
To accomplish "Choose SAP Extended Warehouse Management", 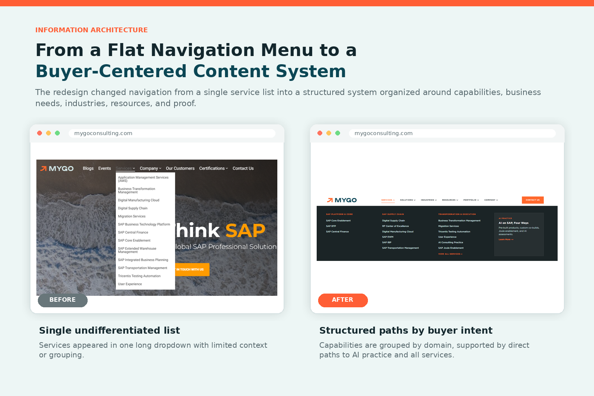I will [137, 250].
